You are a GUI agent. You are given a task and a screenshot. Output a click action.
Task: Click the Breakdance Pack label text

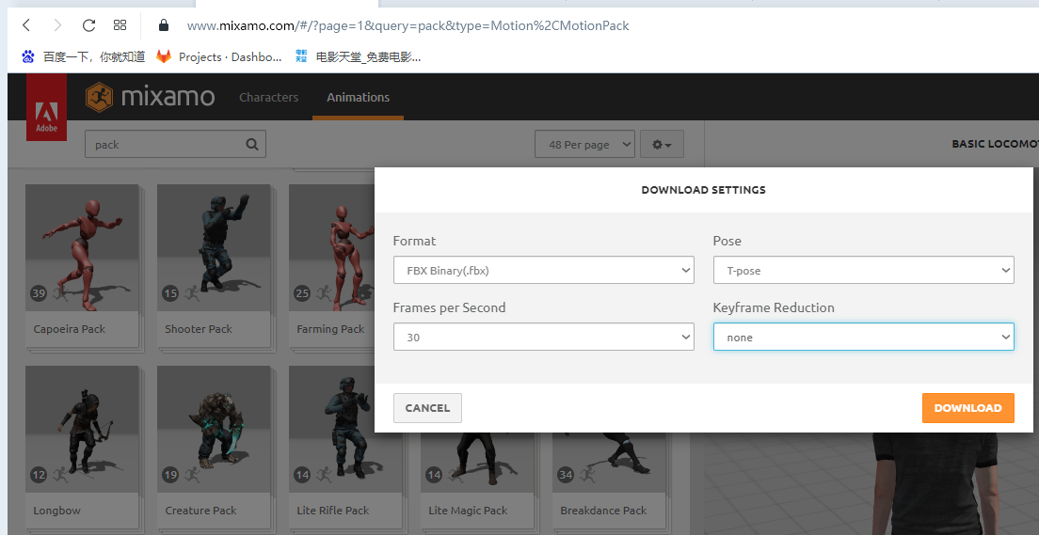click(x=603, y=511)
